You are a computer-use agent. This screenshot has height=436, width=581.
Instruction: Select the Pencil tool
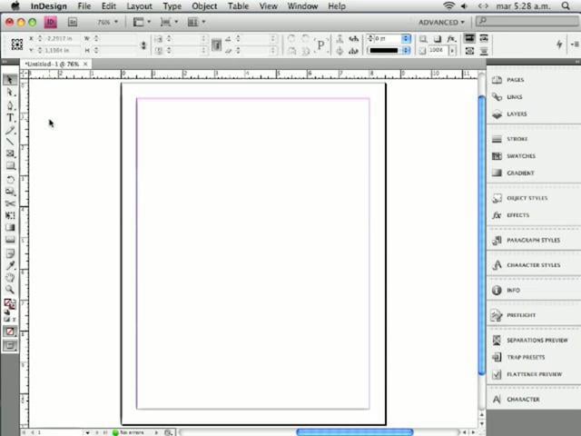pyautogui.click(x=10, y=130)
